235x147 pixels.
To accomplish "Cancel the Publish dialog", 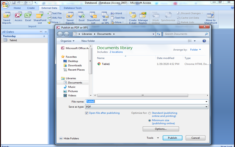I will click(195, 138).
